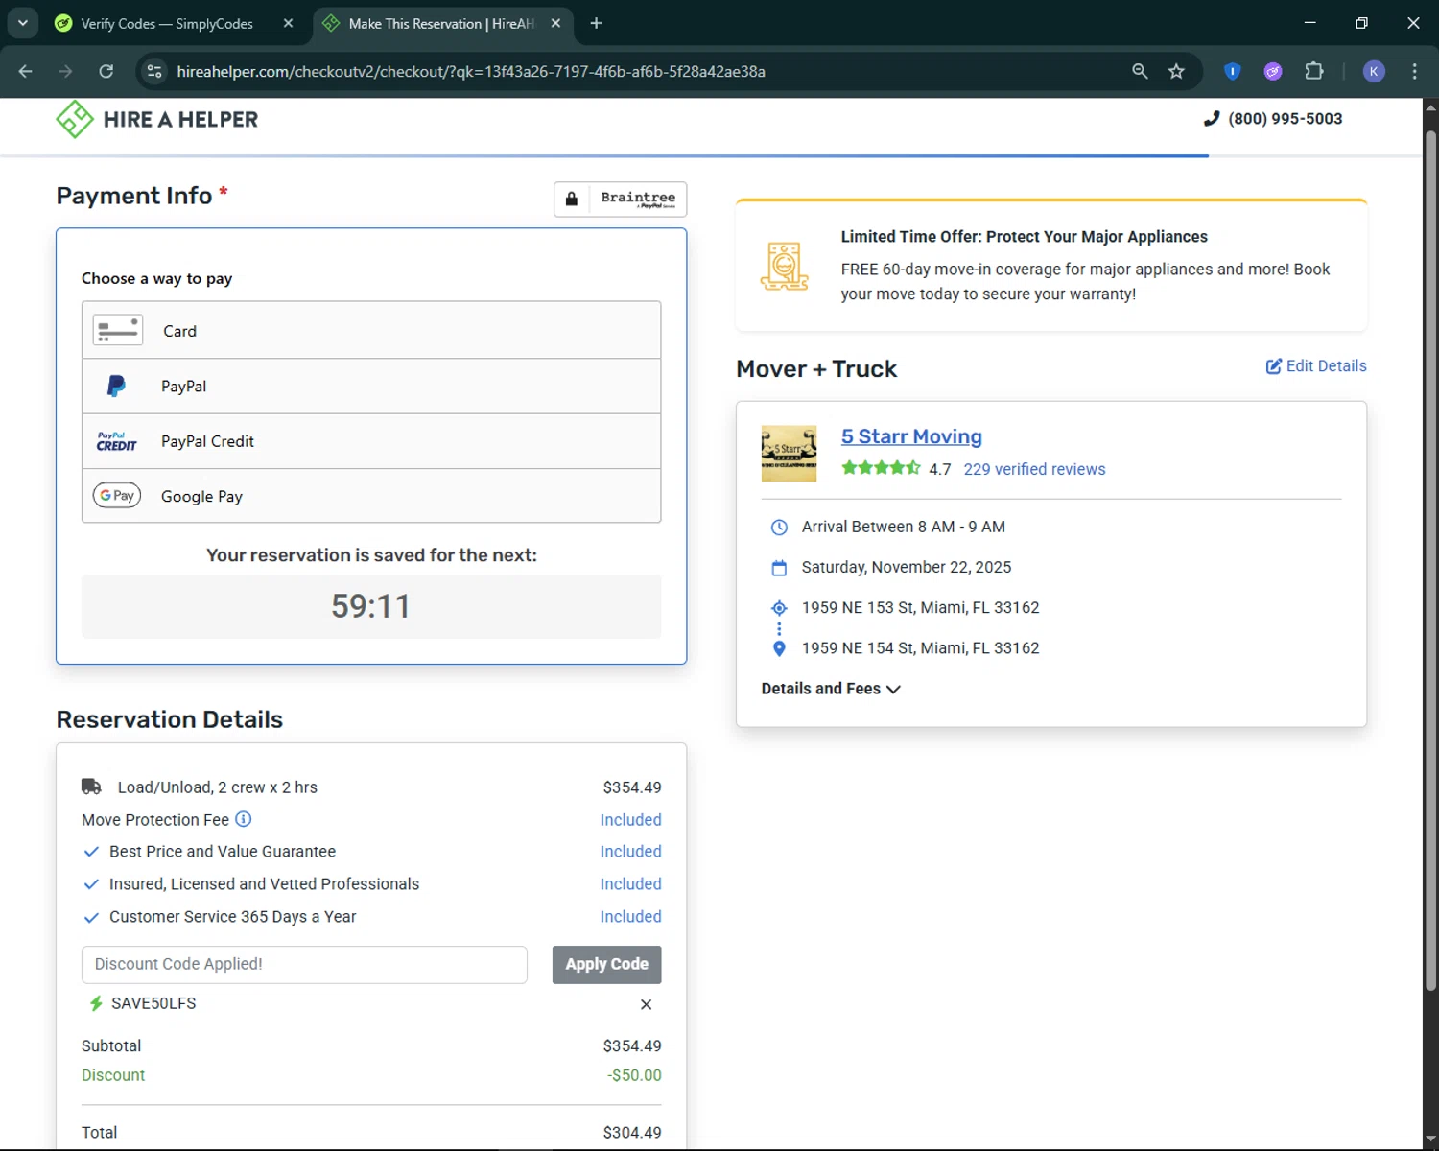Image resolution: width=1439 pixels, height=1151 pixels.
Task: Click the Hire A Helper logo
Action: pos(157,120)
